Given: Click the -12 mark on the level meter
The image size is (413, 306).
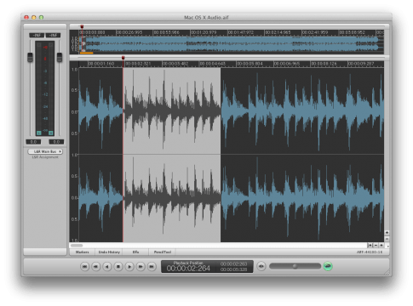Looking at the screenshot, I should (x=45, y=94).
